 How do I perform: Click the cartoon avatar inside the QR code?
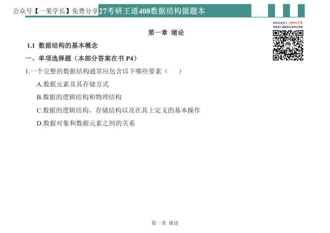[288, 45]
